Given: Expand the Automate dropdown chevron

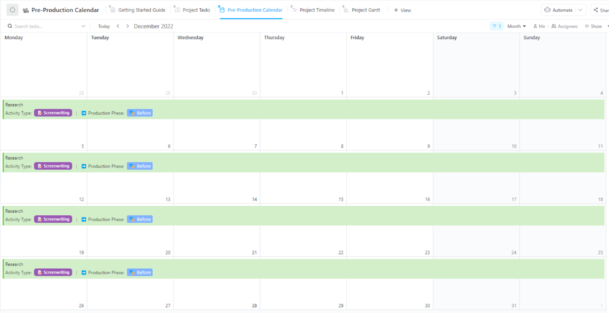Looking at the screenshot, I should click(580, 10).
